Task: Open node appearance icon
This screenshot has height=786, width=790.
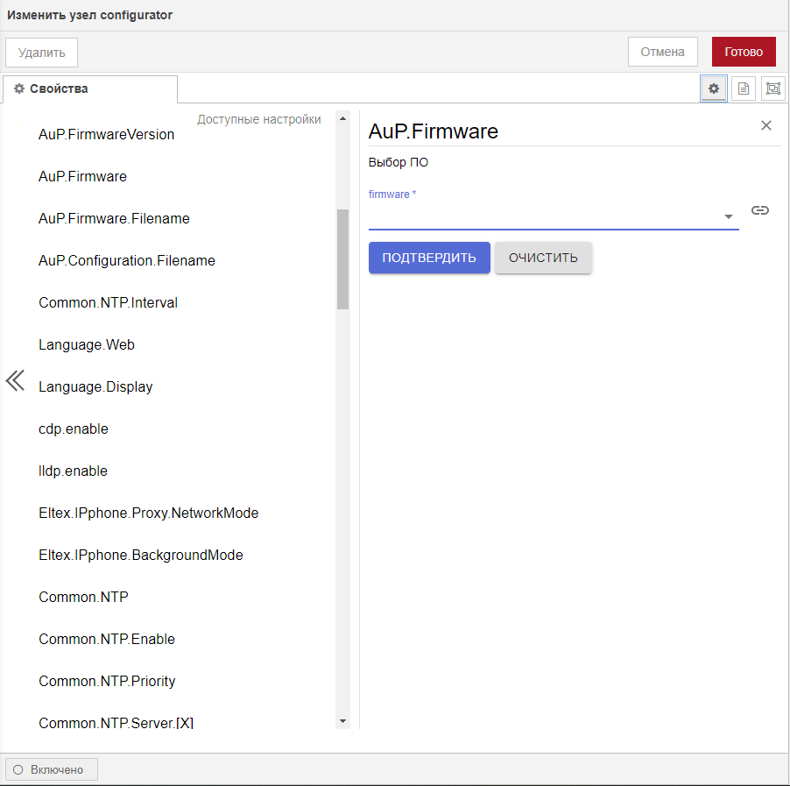Action: [x=772, y=89]
